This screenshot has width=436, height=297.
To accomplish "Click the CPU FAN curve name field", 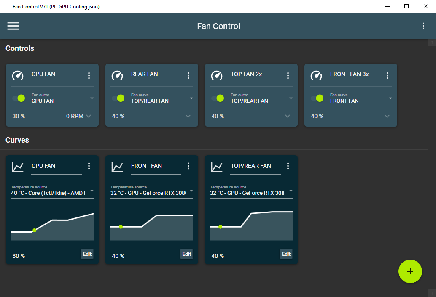I will click(x=57, y=167).
